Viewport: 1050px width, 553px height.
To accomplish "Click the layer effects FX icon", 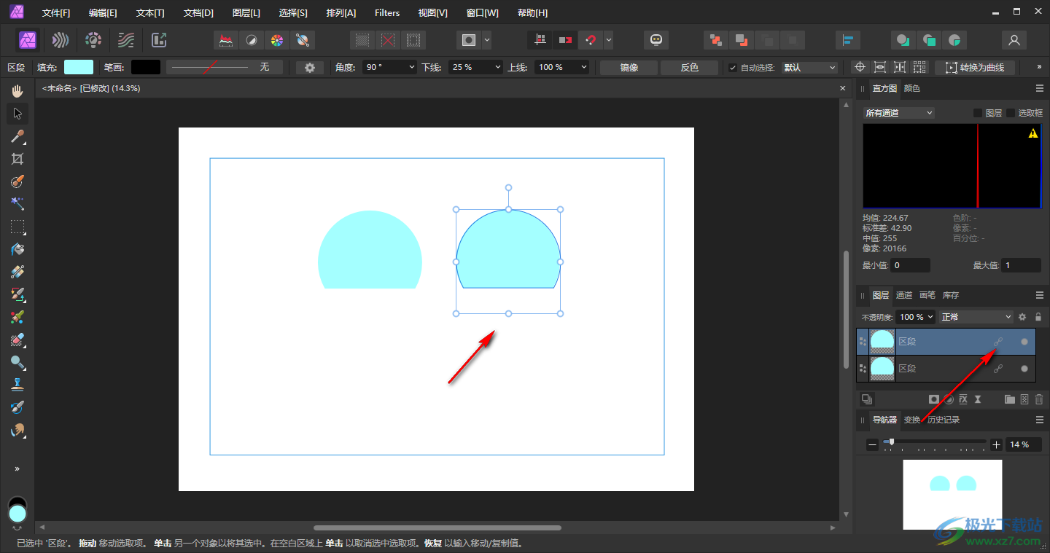I will tap(962, 399).
